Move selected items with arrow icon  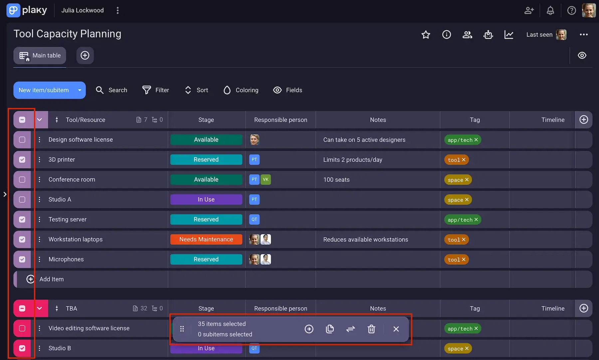(309, 329)
